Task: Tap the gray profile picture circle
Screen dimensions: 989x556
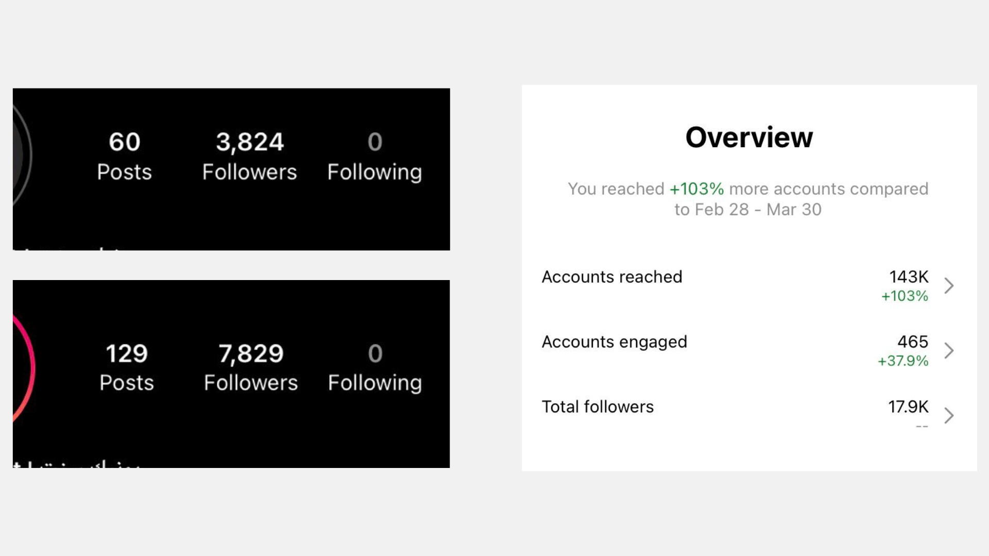Action: tap(22, 154)
